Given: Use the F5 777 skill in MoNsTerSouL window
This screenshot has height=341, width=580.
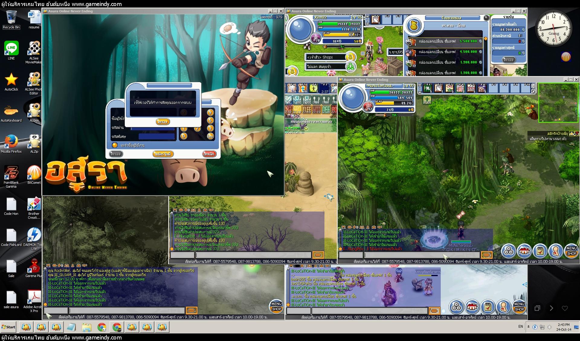Looking at the screenshot, I should tap(471, 88).
